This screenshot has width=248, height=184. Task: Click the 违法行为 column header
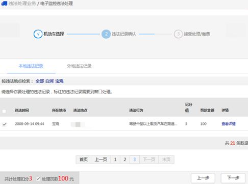[x=136, y=110]
